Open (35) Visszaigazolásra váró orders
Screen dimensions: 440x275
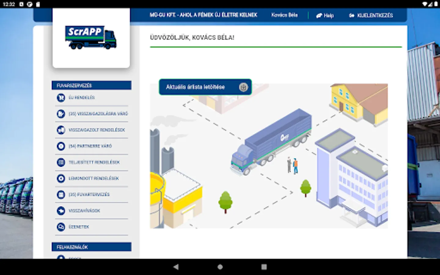coord(91,114)
